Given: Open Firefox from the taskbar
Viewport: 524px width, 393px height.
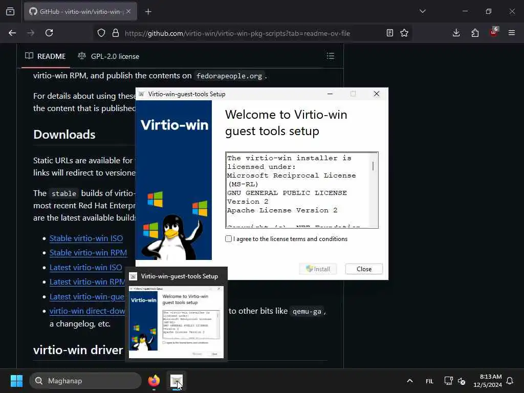Looking at the screenshot, I should (x=154, y=381).
